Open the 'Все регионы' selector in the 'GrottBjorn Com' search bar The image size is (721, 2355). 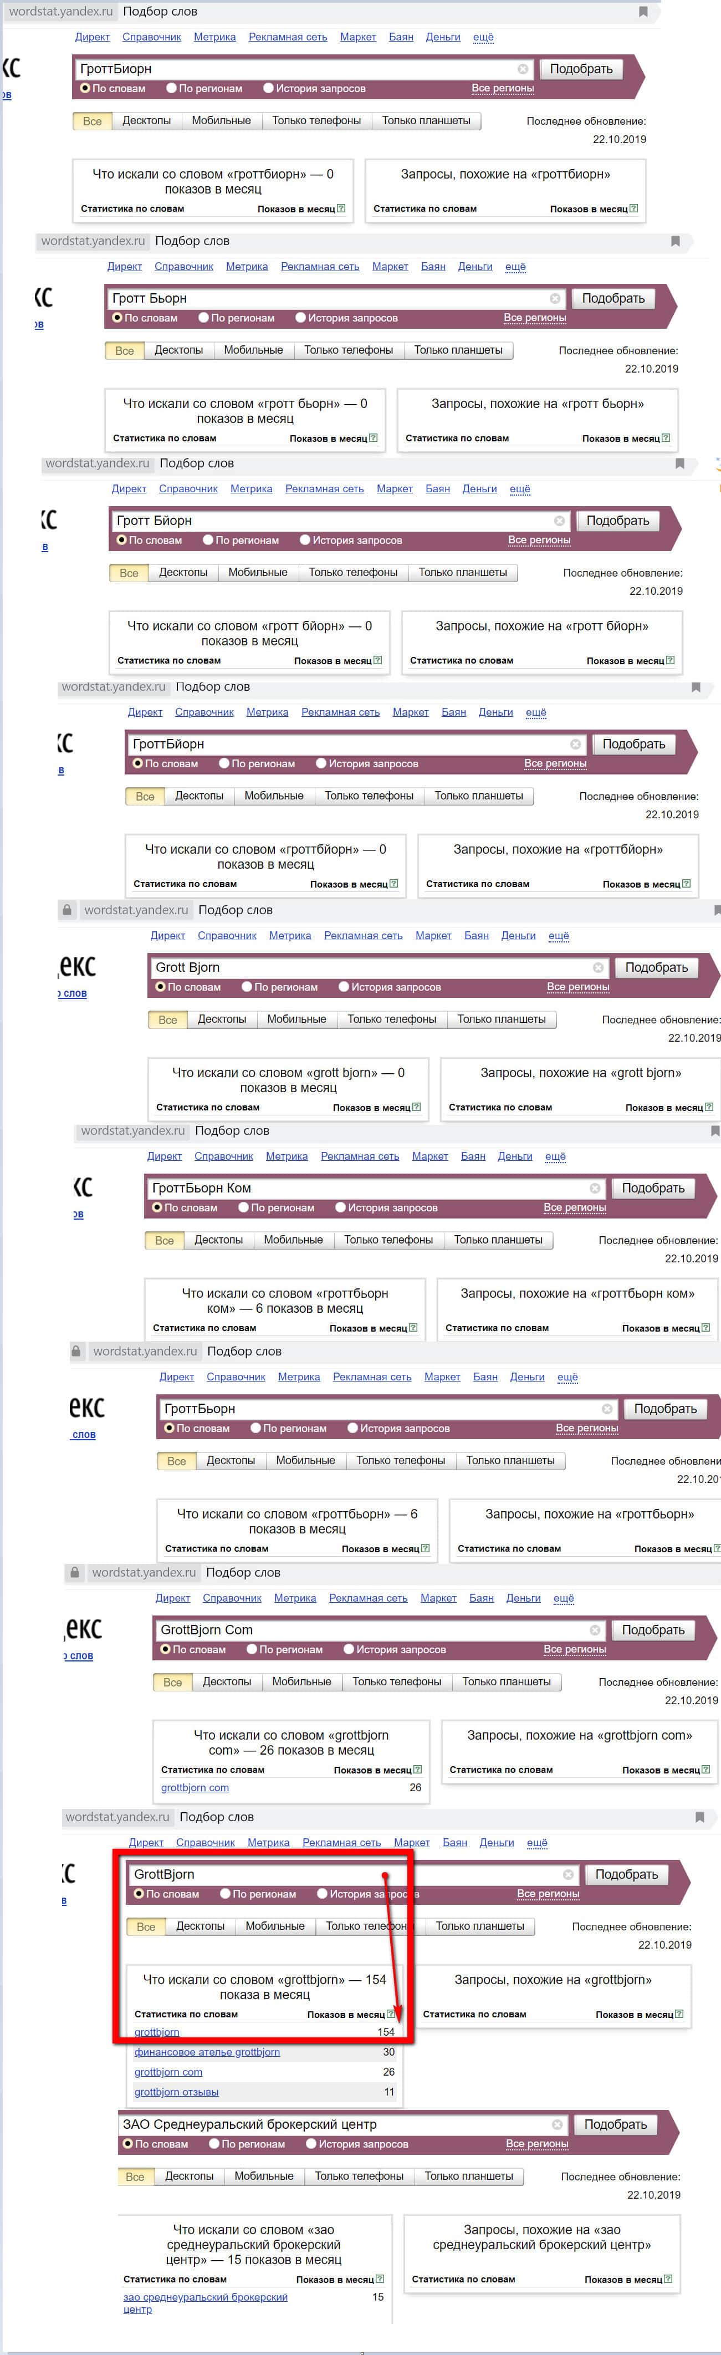pos(574,1649)
